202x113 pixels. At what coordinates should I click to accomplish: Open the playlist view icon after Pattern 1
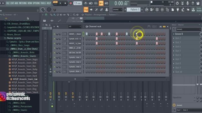click(146, 10)
